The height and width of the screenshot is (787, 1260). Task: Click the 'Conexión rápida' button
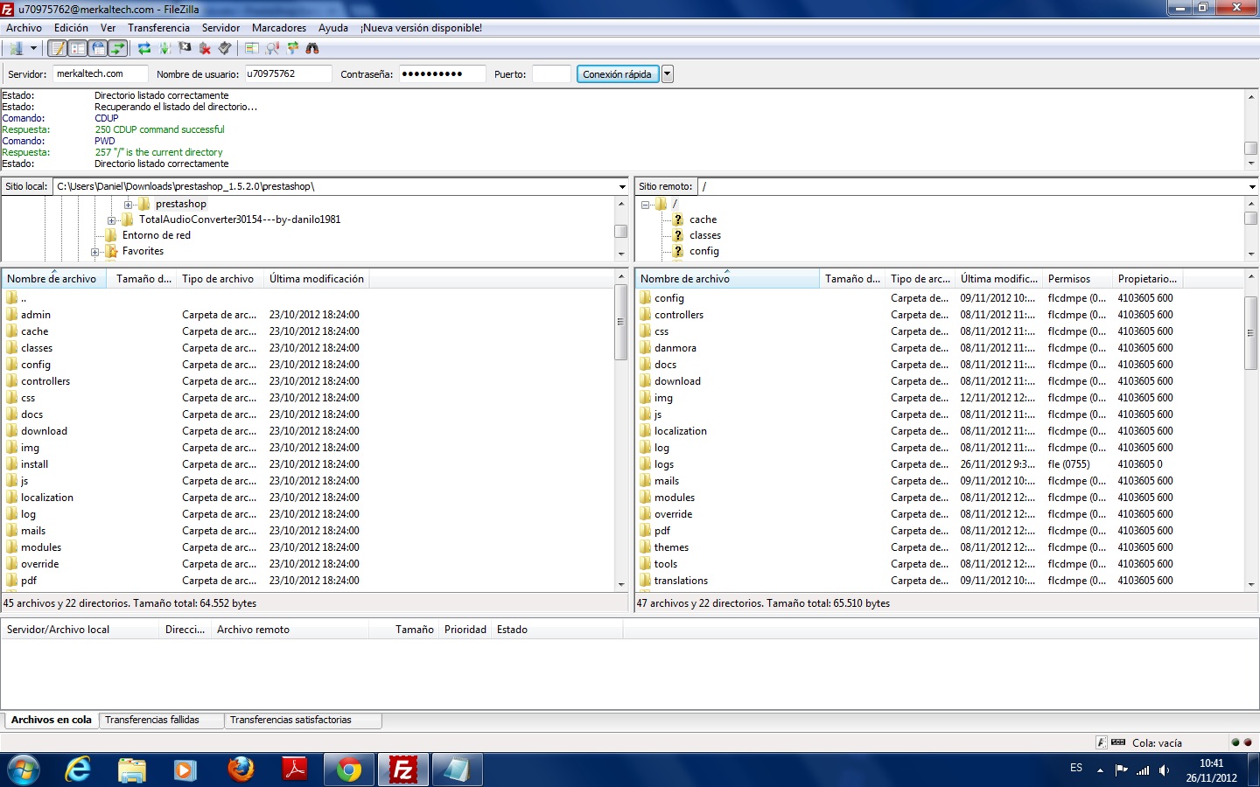pos(617,74)
